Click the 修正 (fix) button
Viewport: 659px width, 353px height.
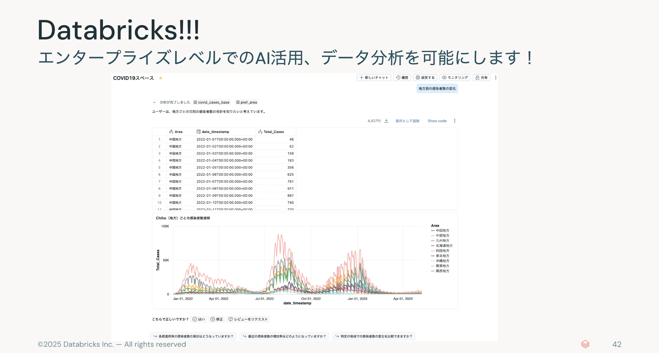click(x=217, y=319)
